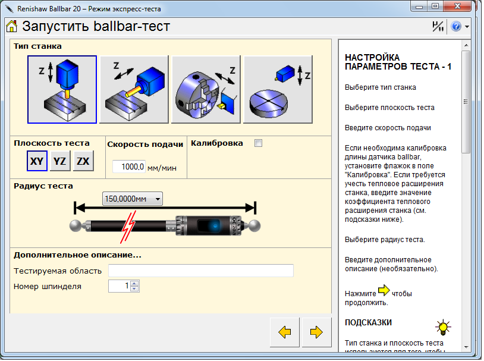Select lathe chuck machine type
This screenshot has height=361, width=484.
click(206, 90)
